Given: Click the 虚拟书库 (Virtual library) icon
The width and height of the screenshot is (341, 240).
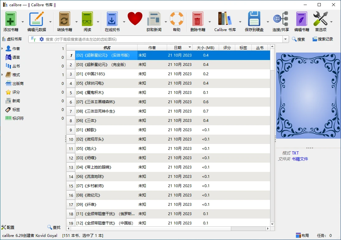Looking at the screenshot, I should click(4, 39).
